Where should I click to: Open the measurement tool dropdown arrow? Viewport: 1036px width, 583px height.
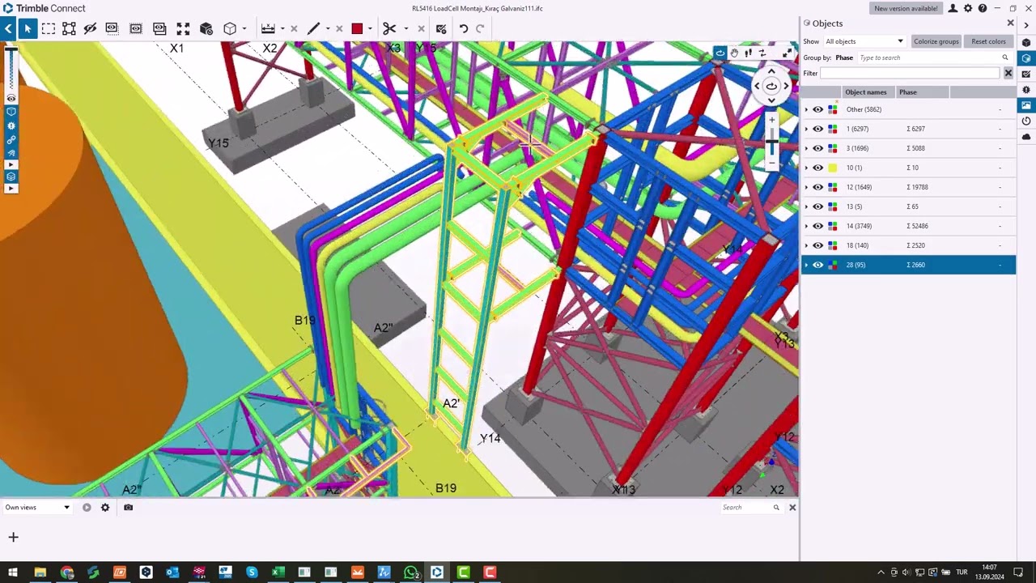(x=282, y=28)
